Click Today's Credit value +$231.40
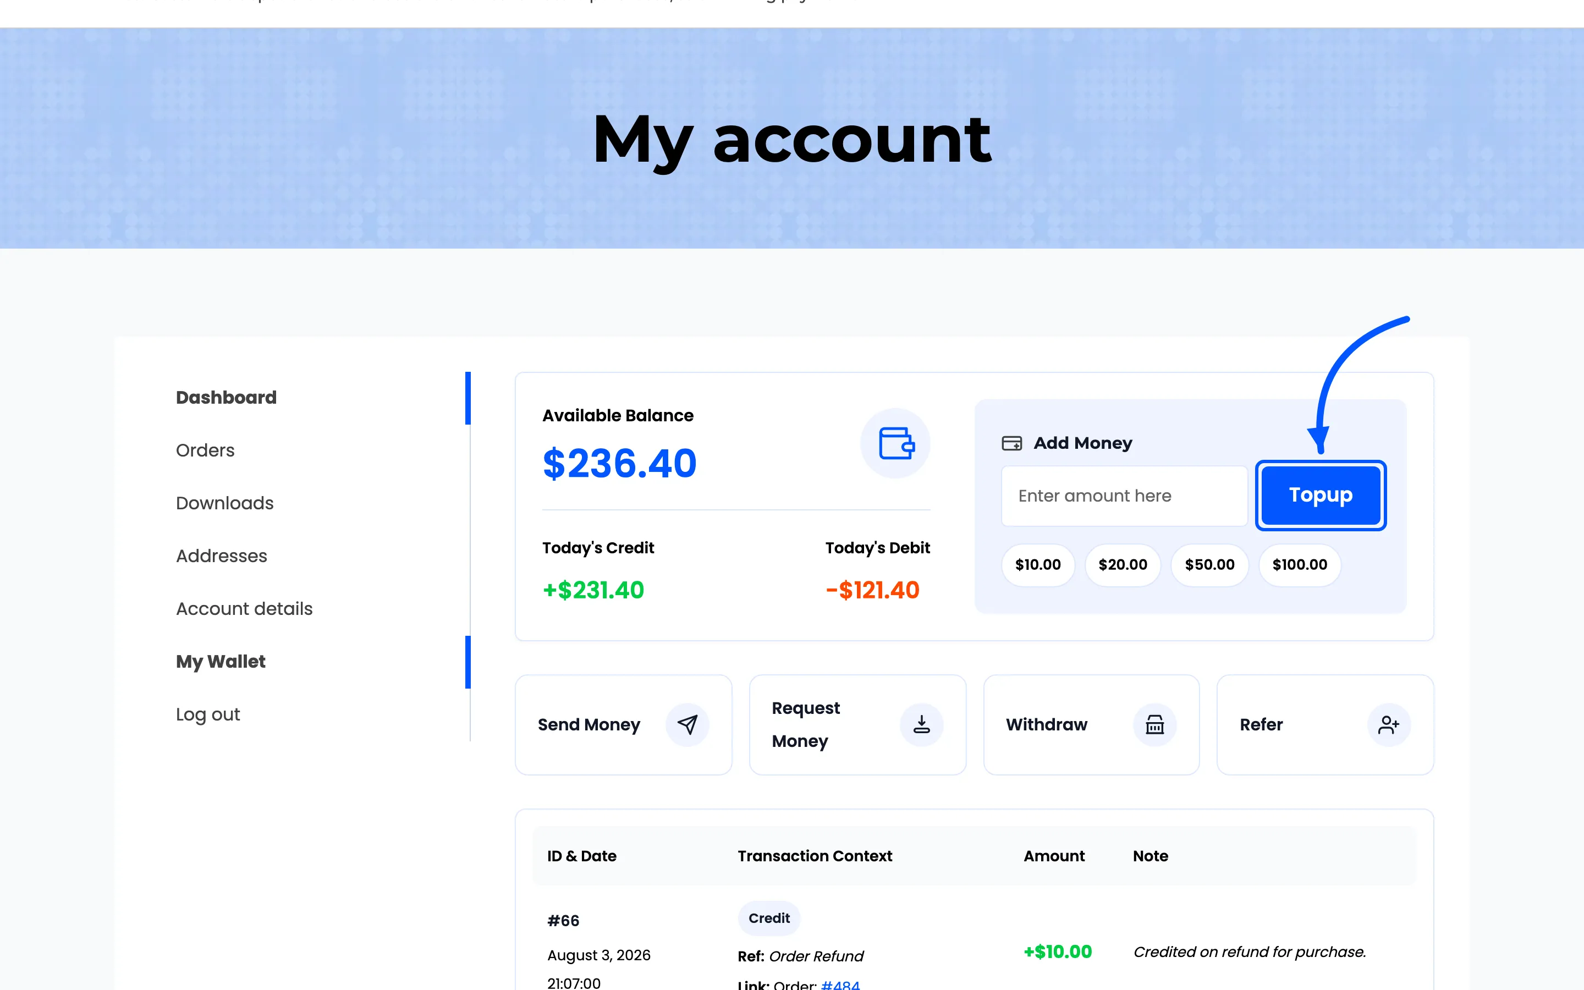This screenshot has height=990, width=1584. [x=593, y=590]
